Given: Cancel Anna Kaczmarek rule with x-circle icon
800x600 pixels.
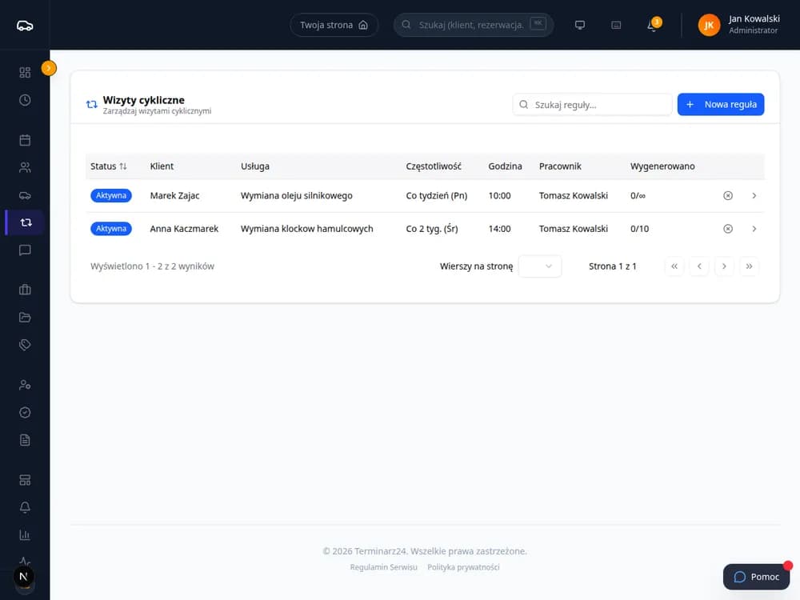Looking at the screenshot, I should point(728,229).
